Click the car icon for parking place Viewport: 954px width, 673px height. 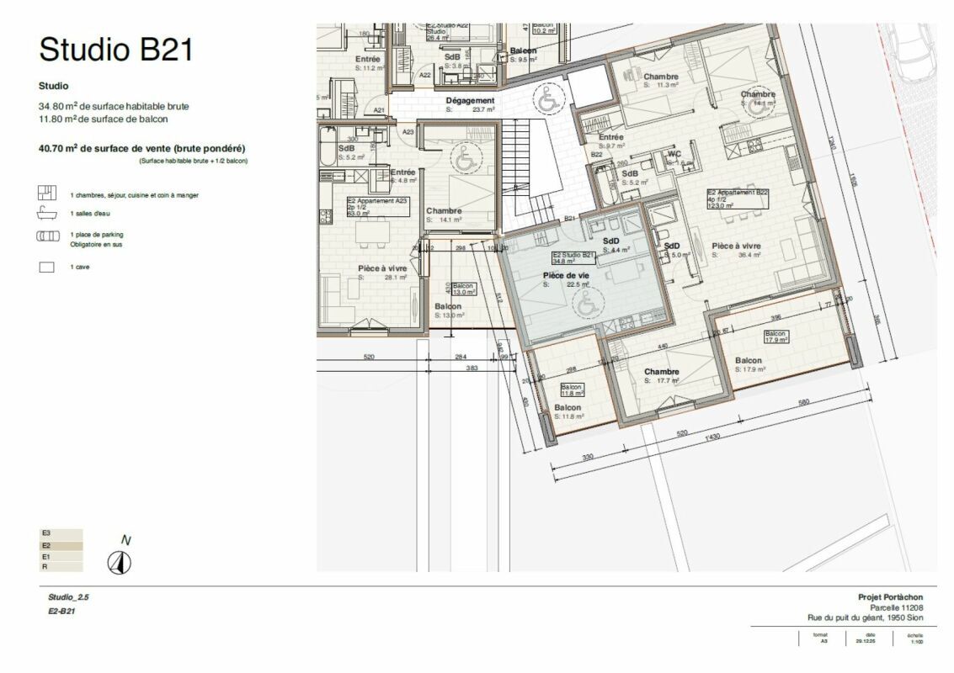point(47,236)
